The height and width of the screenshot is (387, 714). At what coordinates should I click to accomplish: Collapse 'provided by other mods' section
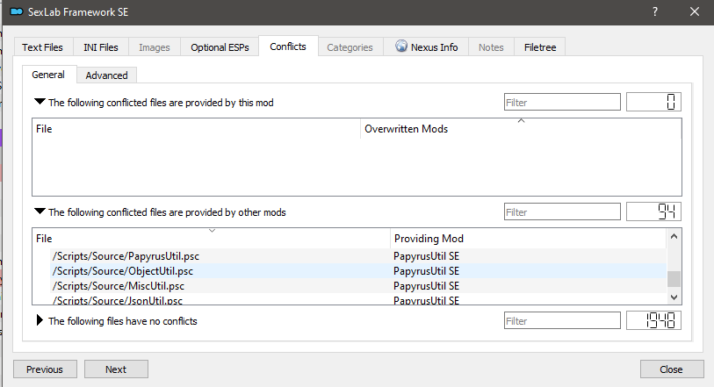pyautogui.click(x=40, y=211)
